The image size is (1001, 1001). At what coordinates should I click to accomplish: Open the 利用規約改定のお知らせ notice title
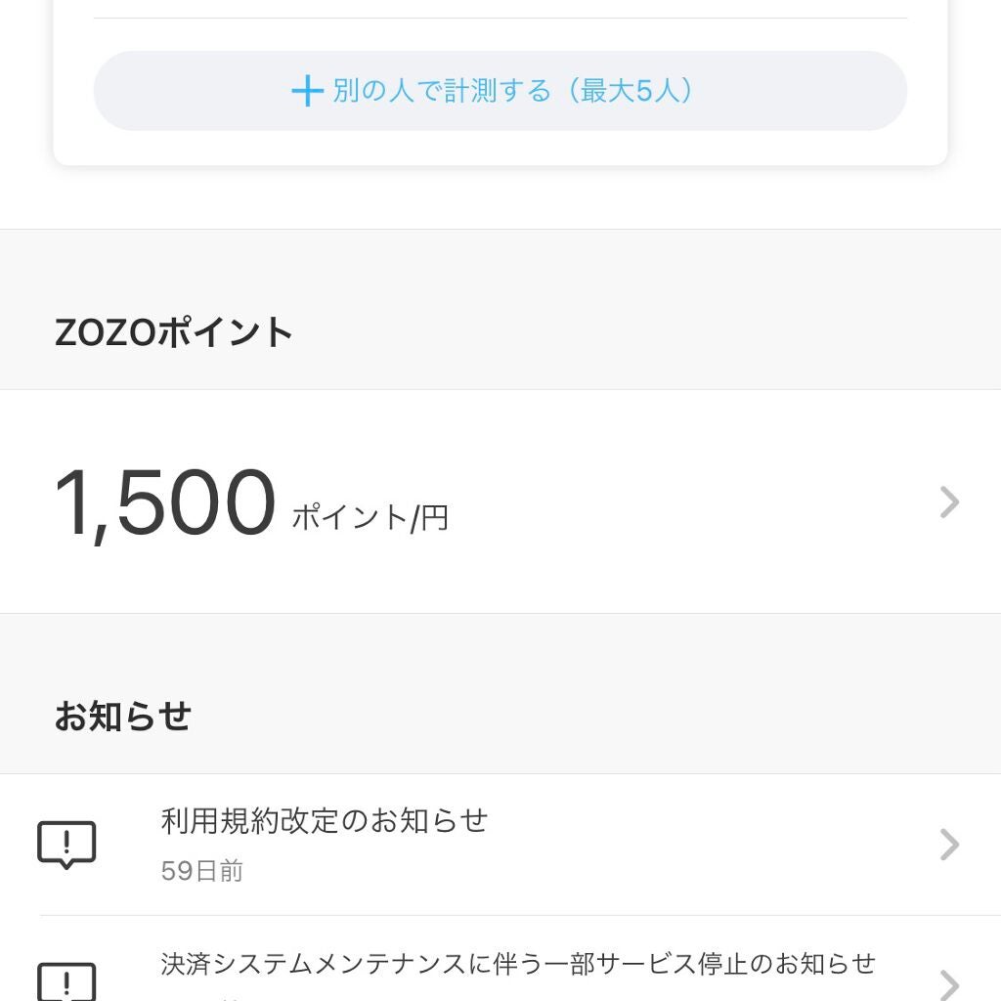coord(324,820)
